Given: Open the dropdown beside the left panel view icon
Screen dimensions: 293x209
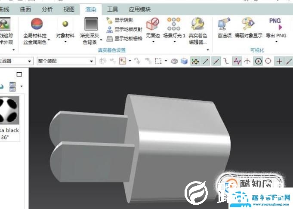Looking at the screenshot, I should click(22, 86).
